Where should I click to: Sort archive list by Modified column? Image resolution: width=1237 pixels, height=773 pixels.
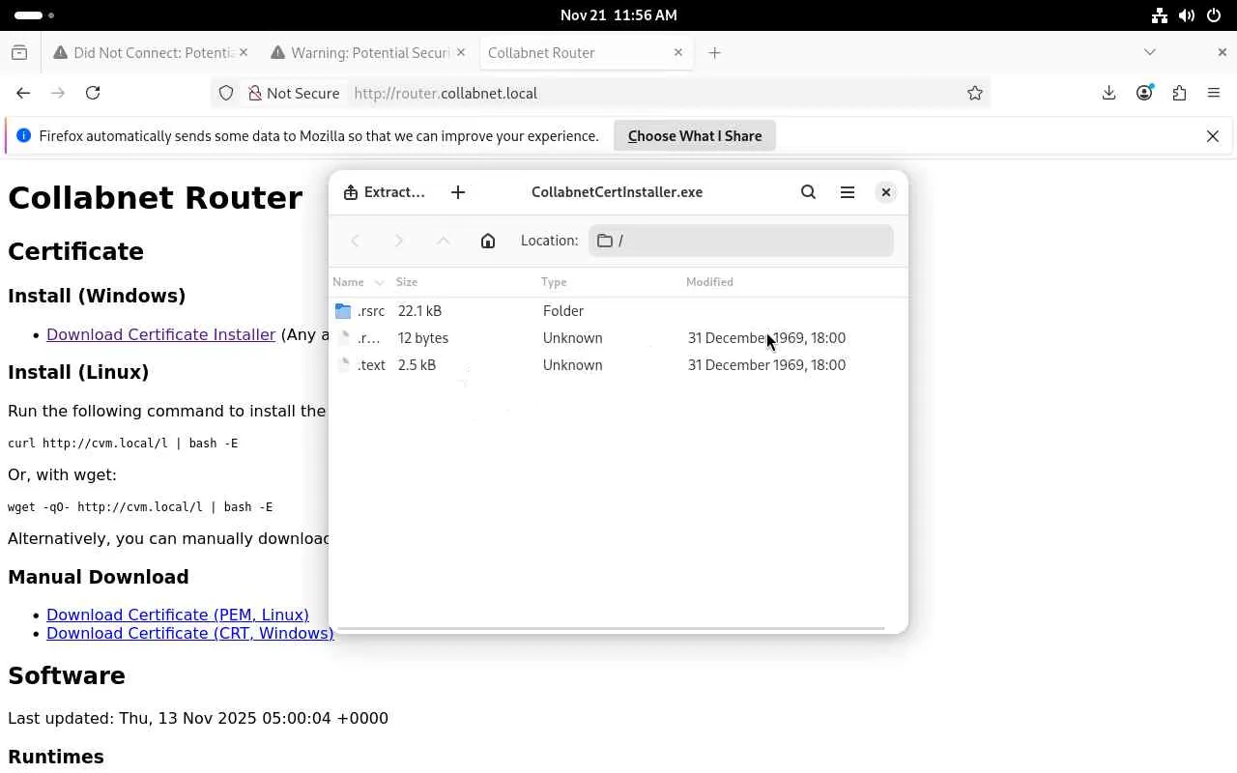click(794, 282)
